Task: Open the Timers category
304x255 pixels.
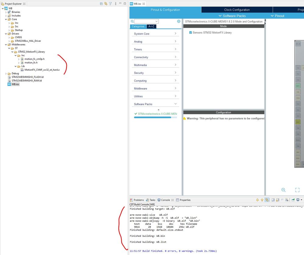Action: pos(155,49)
